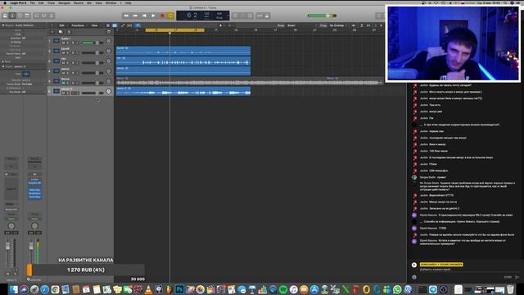Open the Mixer pane
The image size is (524, 295).
44,16
